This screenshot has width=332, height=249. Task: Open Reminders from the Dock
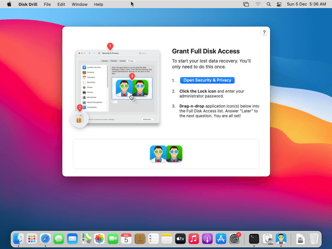[153, 239]
